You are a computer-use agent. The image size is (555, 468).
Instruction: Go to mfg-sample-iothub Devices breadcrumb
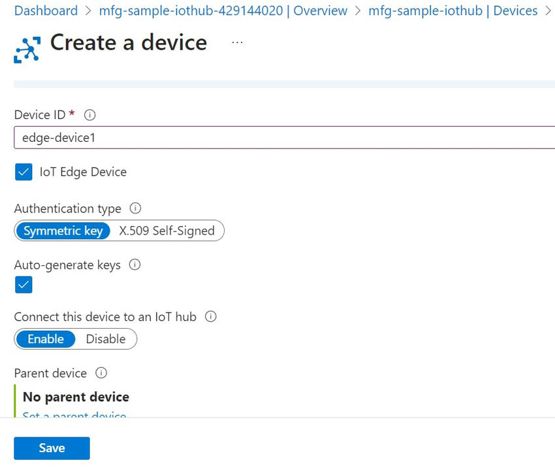click(x=455, y=10)
